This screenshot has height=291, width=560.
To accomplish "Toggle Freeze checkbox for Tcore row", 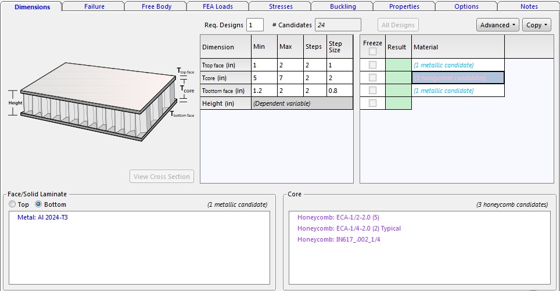I will pyautogui.click(x=372, y=78).
